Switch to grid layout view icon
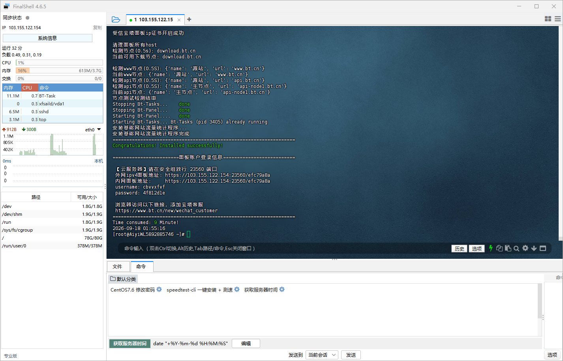 point(548,19)
